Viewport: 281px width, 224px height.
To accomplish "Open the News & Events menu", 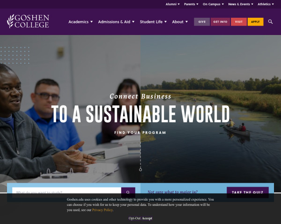I will pyautogui.click(x=241, y=4).
